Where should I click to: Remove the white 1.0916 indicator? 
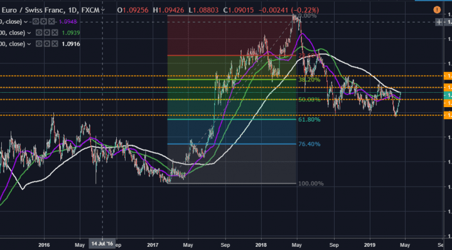click(x=55, y=44)
